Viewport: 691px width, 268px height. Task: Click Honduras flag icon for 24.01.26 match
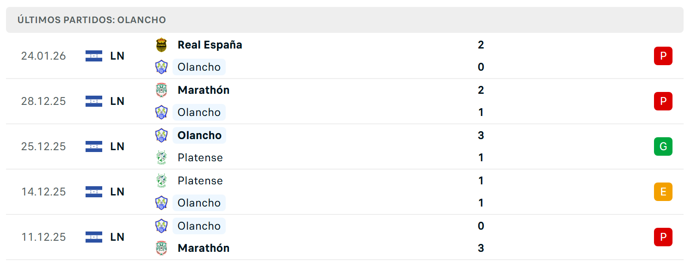pos(94,56)
